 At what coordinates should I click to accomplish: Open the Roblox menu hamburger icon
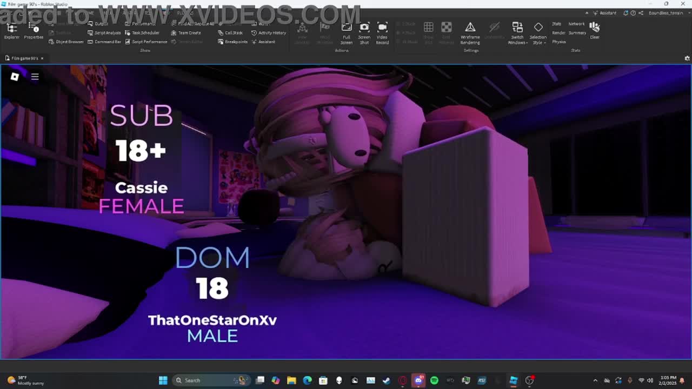35,77
